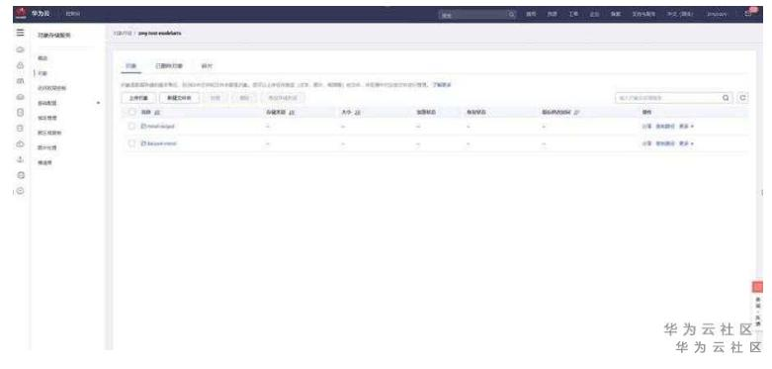772x369 pixels.
Task: Click the bottom-most icon in the left icon rail
Action: (20, 191)
